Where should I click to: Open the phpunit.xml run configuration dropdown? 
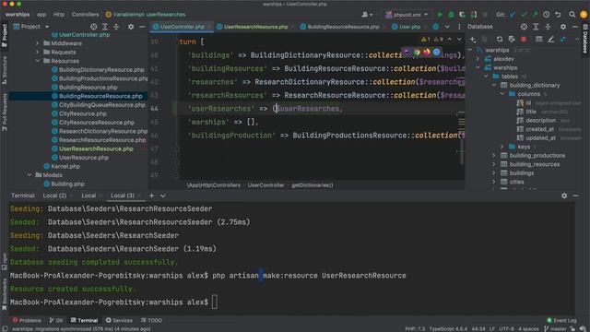coord(407,15)
